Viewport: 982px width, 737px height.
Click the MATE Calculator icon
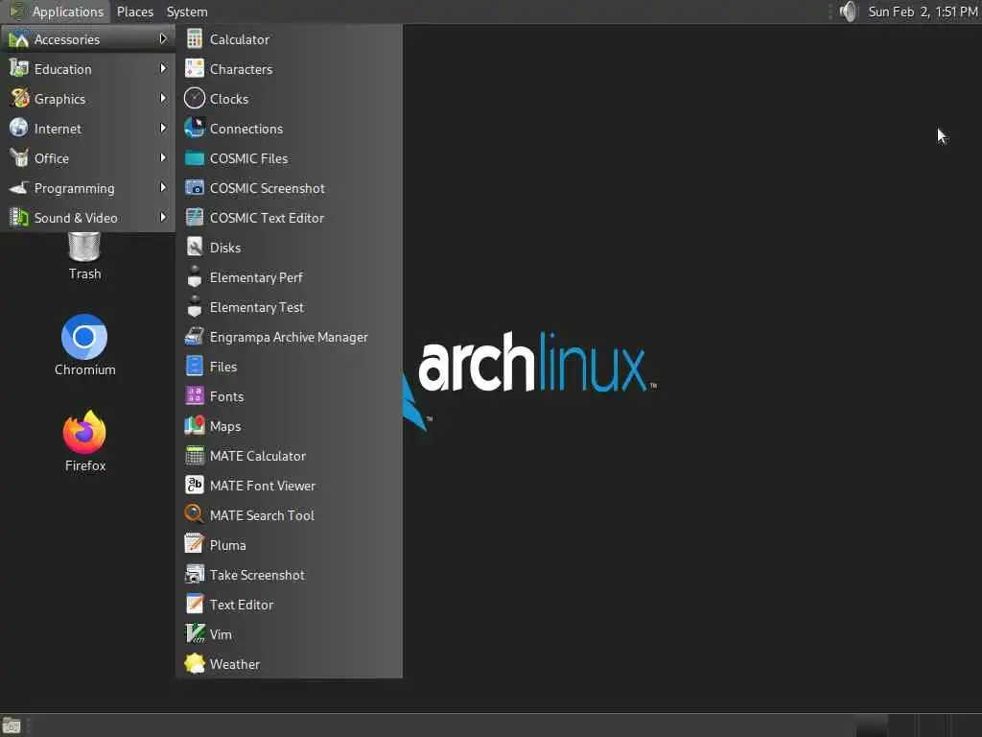[x=194, y=456]
